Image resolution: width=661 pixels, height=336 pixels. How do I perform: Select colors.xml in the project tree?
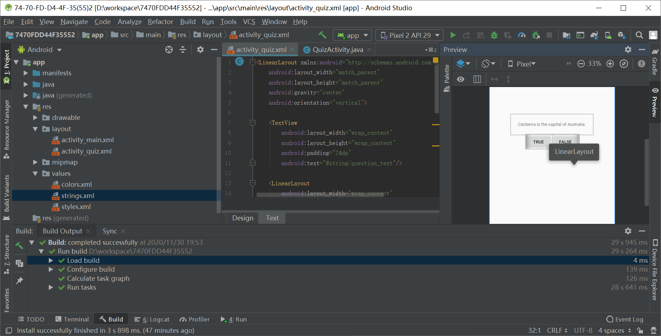pyautogui.click(x=77, y=184)
